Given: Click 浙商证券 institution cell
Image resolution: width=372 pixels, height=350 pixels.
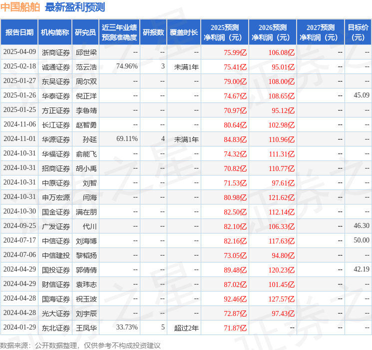Looking at the screenshot, I should (x=56, y=52).
